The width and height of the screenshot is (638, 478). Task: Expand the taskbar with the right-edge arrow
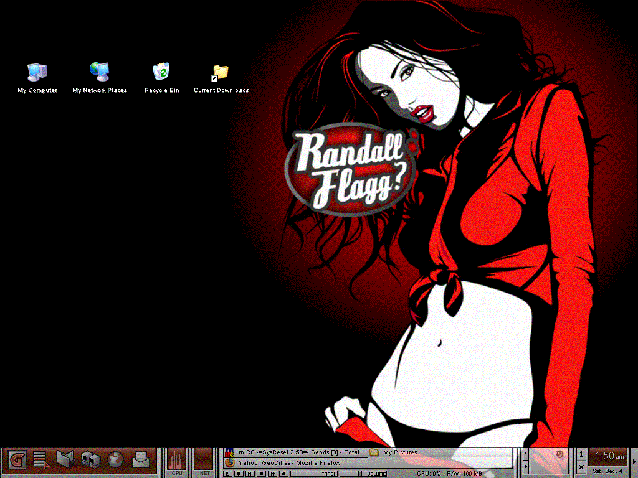634,461
